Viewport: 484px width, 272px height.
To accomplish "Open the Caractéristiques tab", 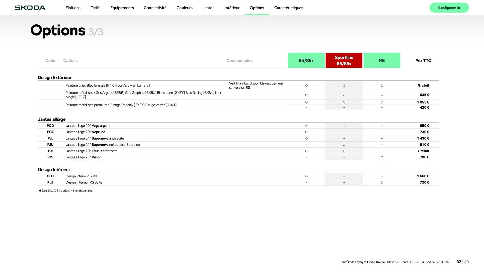I will [x=288, y=8].
